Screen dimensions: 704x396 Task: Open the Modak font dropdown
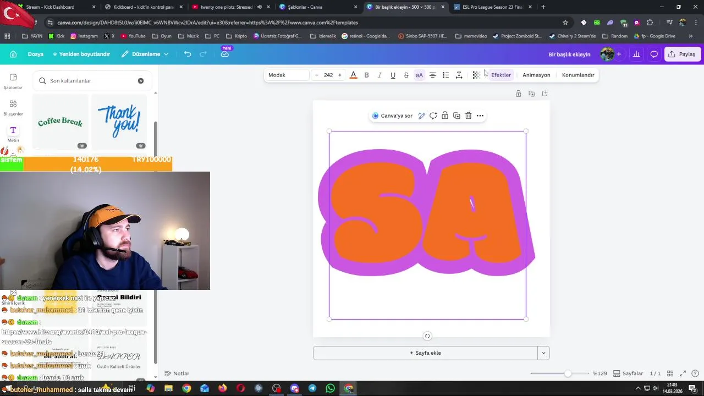tap(287, 75)
